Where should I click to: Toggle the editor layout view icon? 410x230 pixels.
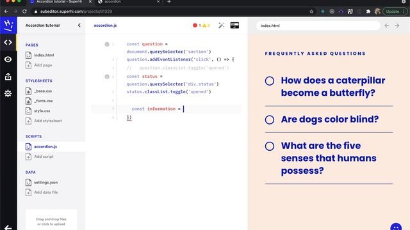coord(234,26)
